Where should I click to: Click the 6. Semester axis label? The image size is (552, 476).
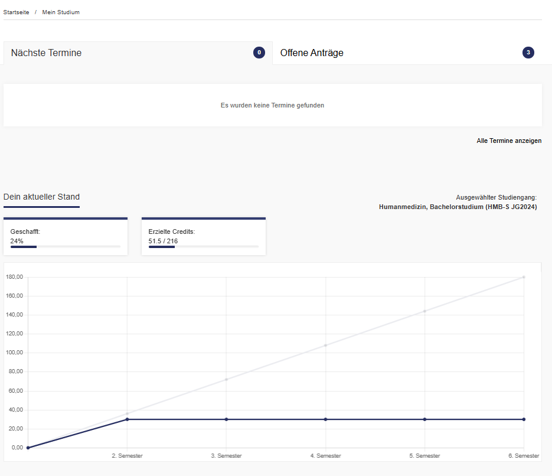(524, 456)
